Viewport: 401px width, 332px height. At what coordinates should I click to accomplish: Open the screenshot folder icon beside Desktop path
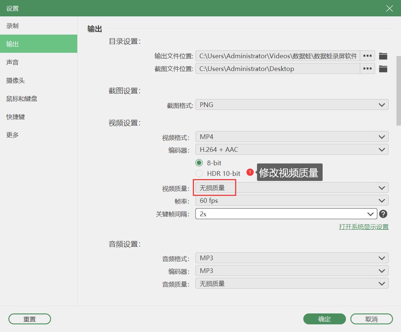click(x=383, y=68)
